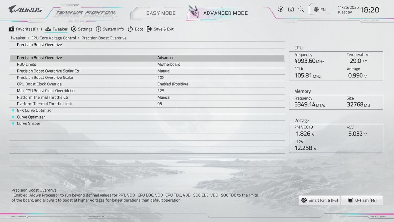The width and height of the screenshot is (394, 222).
Task: Click PM VCC18 1.826 V reading
Action: pyautogui.click(x=305, y=134)
